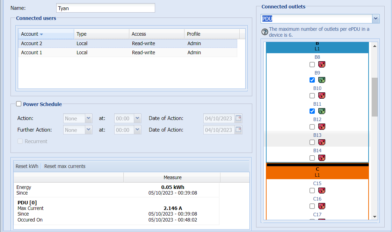
Task: Click the orange C L1 group header
Action: click(x=317, y=173)
